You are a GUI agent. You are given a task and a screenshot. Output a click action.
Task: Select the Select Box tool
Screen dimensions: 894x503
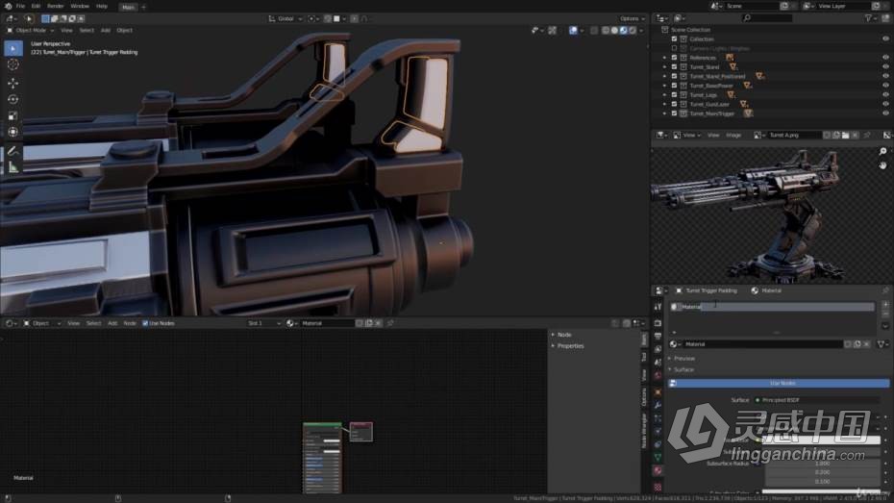click(12, 48)
